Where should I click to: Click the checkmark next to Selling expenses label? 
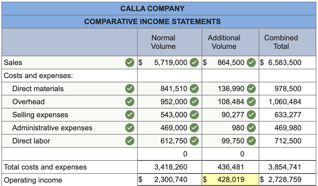click(129, 115)
